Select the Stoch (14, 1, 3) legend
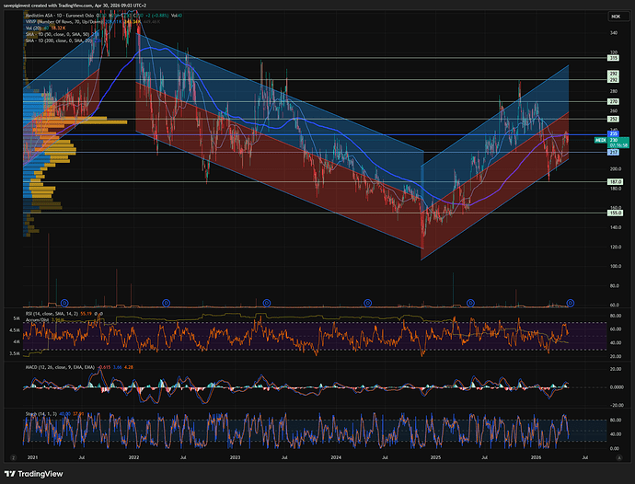Viewport: 635px width, 484px height. (x=40, y=414)
